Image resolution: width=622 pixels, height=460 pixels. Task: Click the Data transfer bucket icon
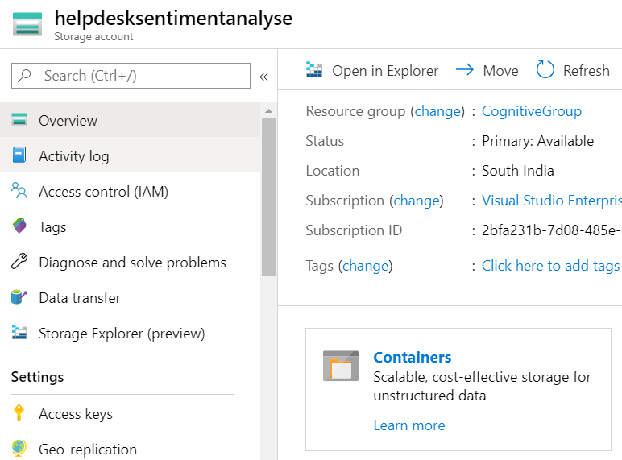coord(19,296)
